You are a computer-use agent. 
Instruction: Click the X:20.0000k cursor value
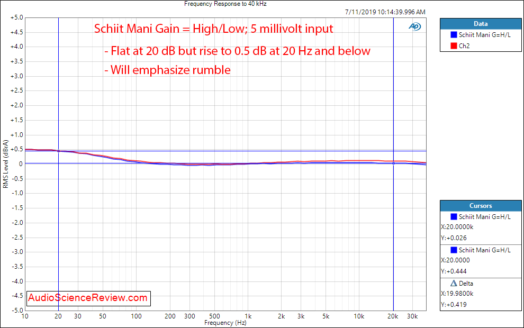pyautogui.click(x=457, y=227)
